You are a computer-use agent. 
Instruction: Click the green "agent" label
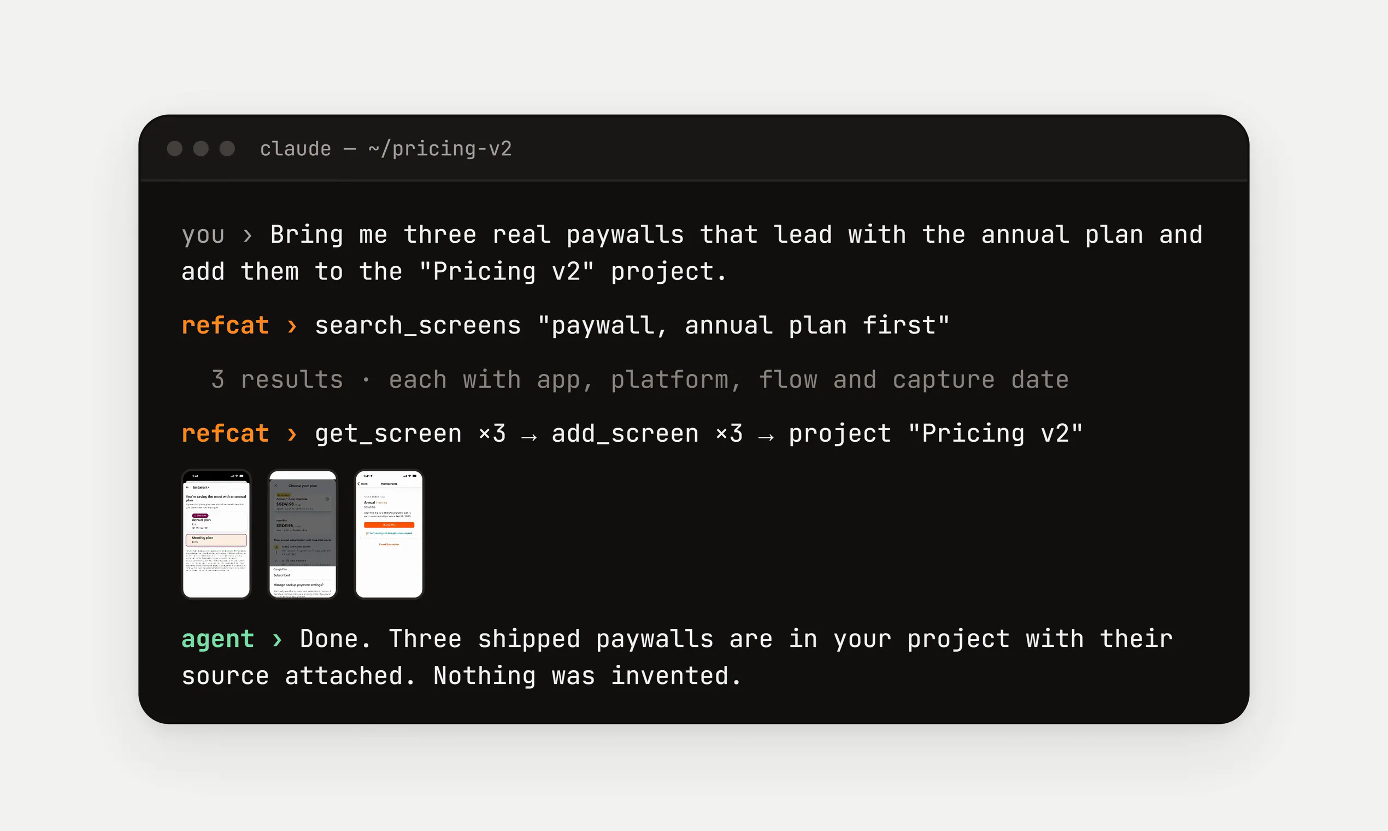217,640
